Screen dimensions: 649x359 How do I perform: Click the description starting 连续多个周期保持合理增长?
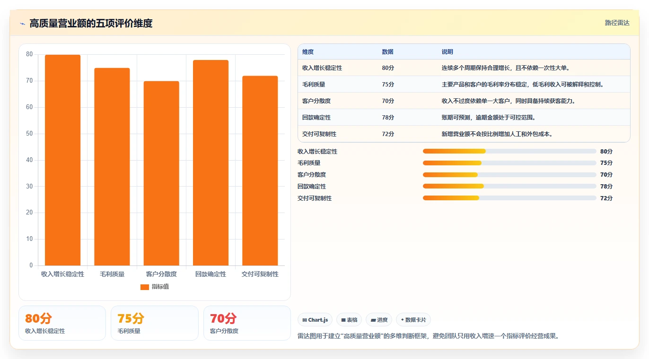(x=506, y=68)
